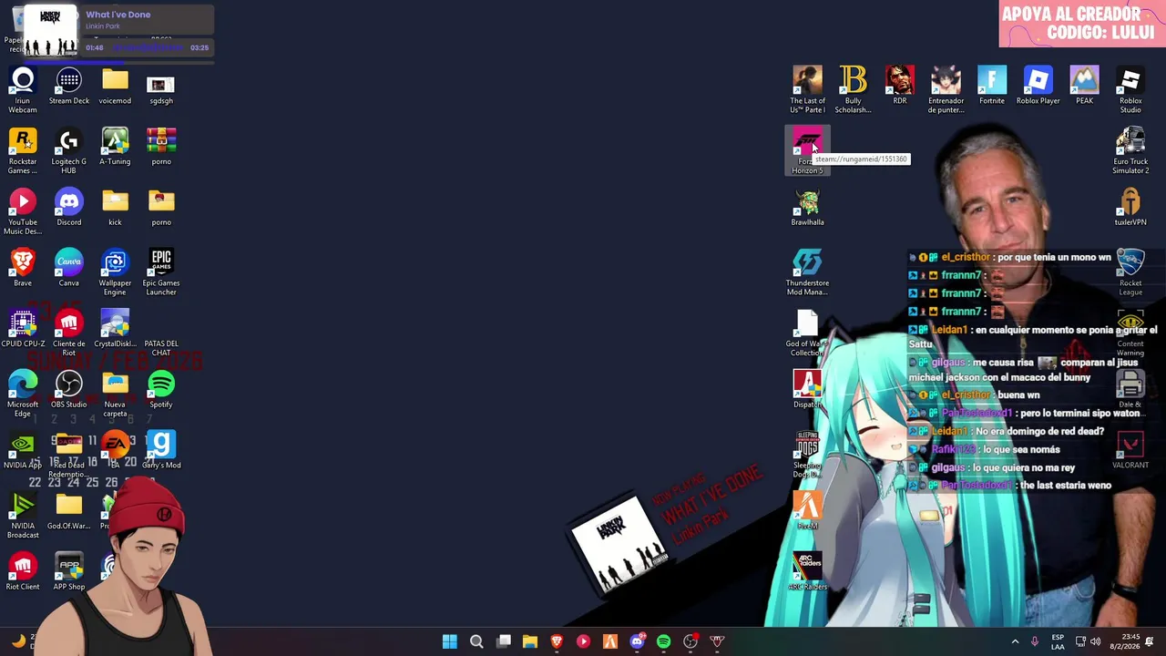Screen dimensions: 1166x656
Task: Launch RDR game shortcut
Action: click(x=900, y=86)
